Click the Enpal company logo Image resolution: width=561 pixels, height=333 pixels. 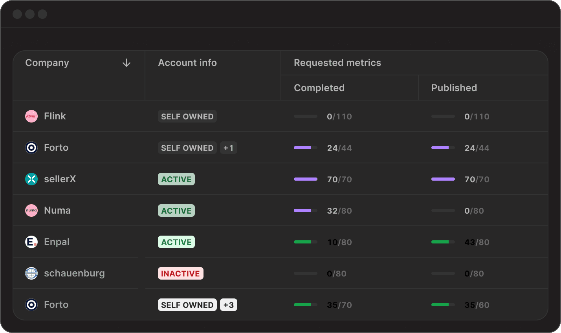click(31, 242)
